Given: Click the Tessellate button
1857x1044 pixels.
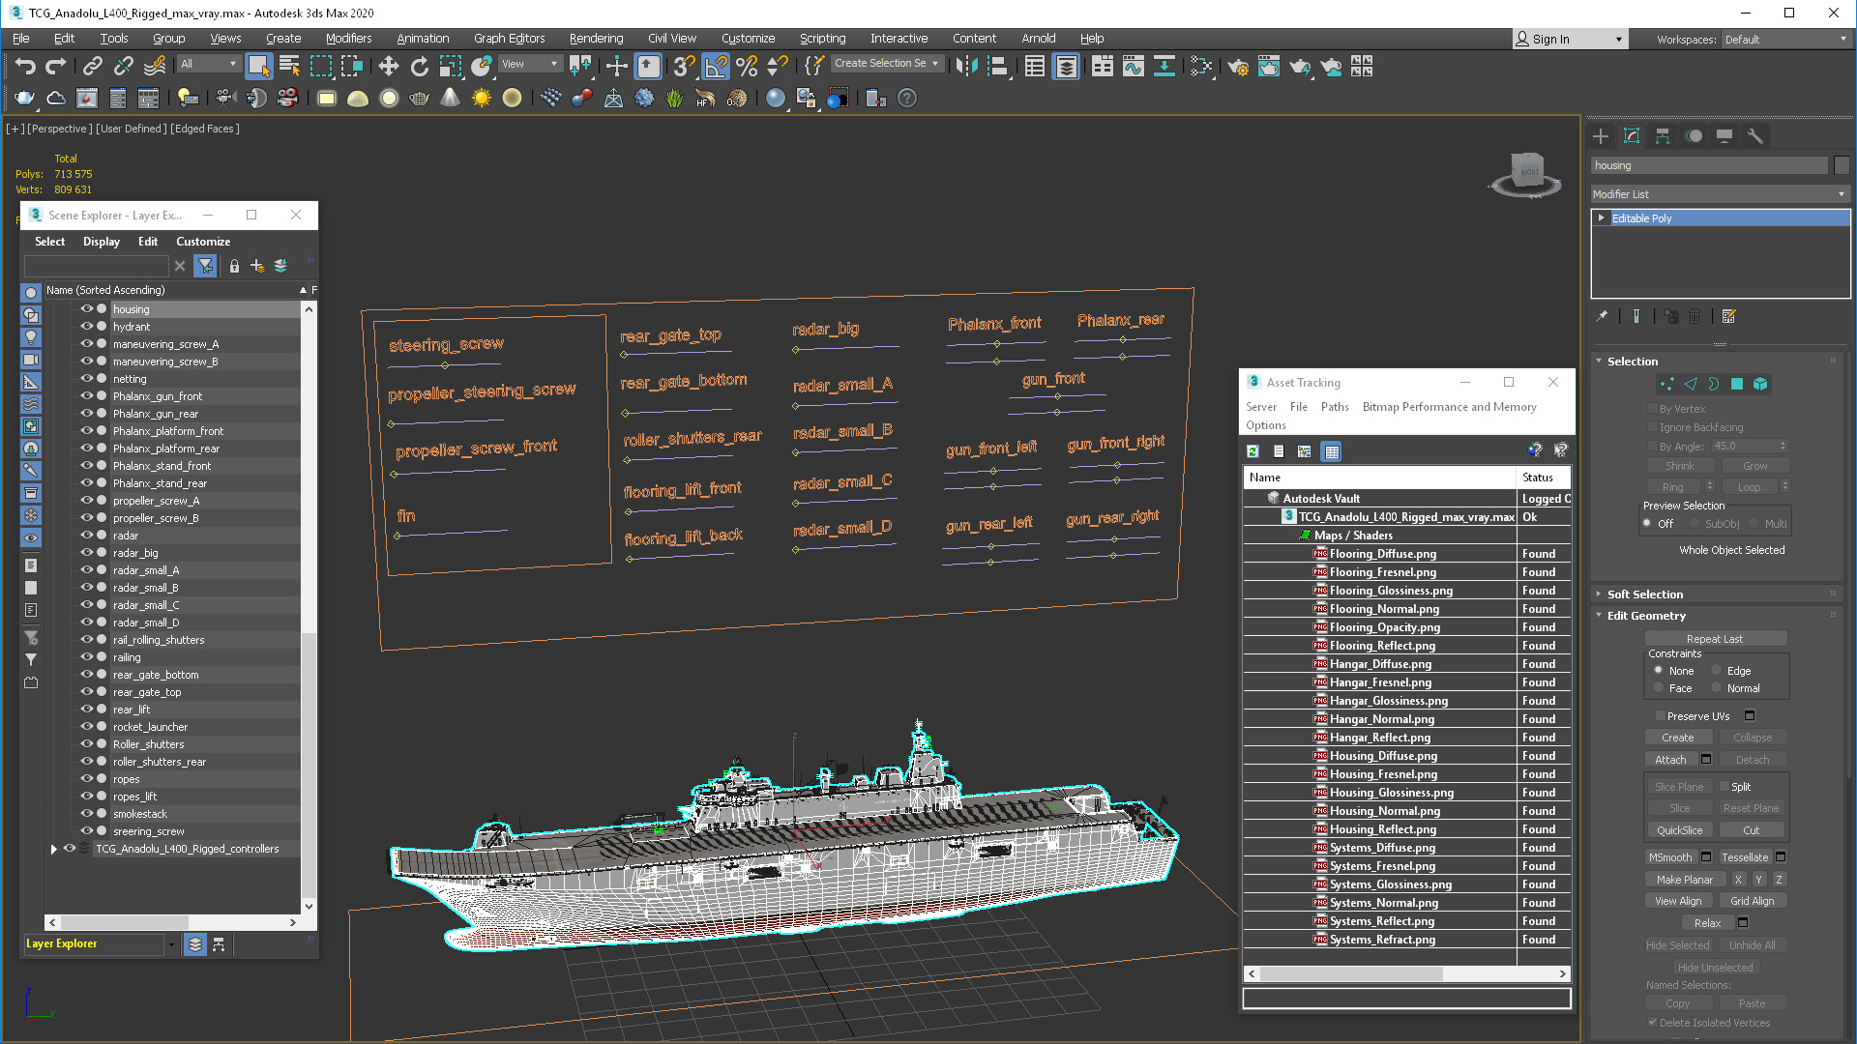Looking at the screenshot, I should [1745, 857].
